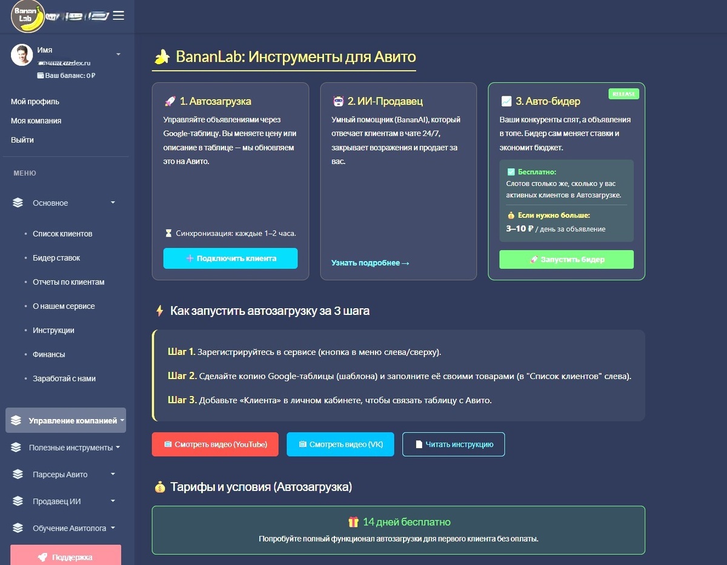Click the plus icon on Подключить клиента
Viewport: 727px width, 565px height.
point(190,259)
